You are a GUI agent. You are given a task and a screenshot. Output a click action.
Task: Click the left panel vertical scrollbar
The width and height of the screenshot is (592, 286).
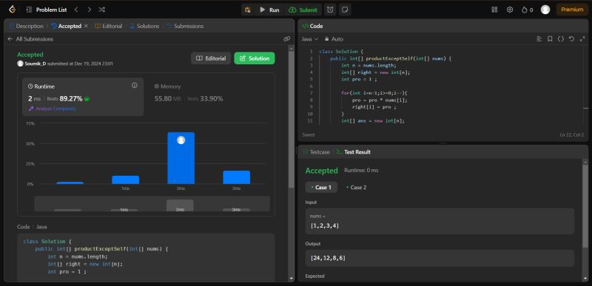coord(291,120)
